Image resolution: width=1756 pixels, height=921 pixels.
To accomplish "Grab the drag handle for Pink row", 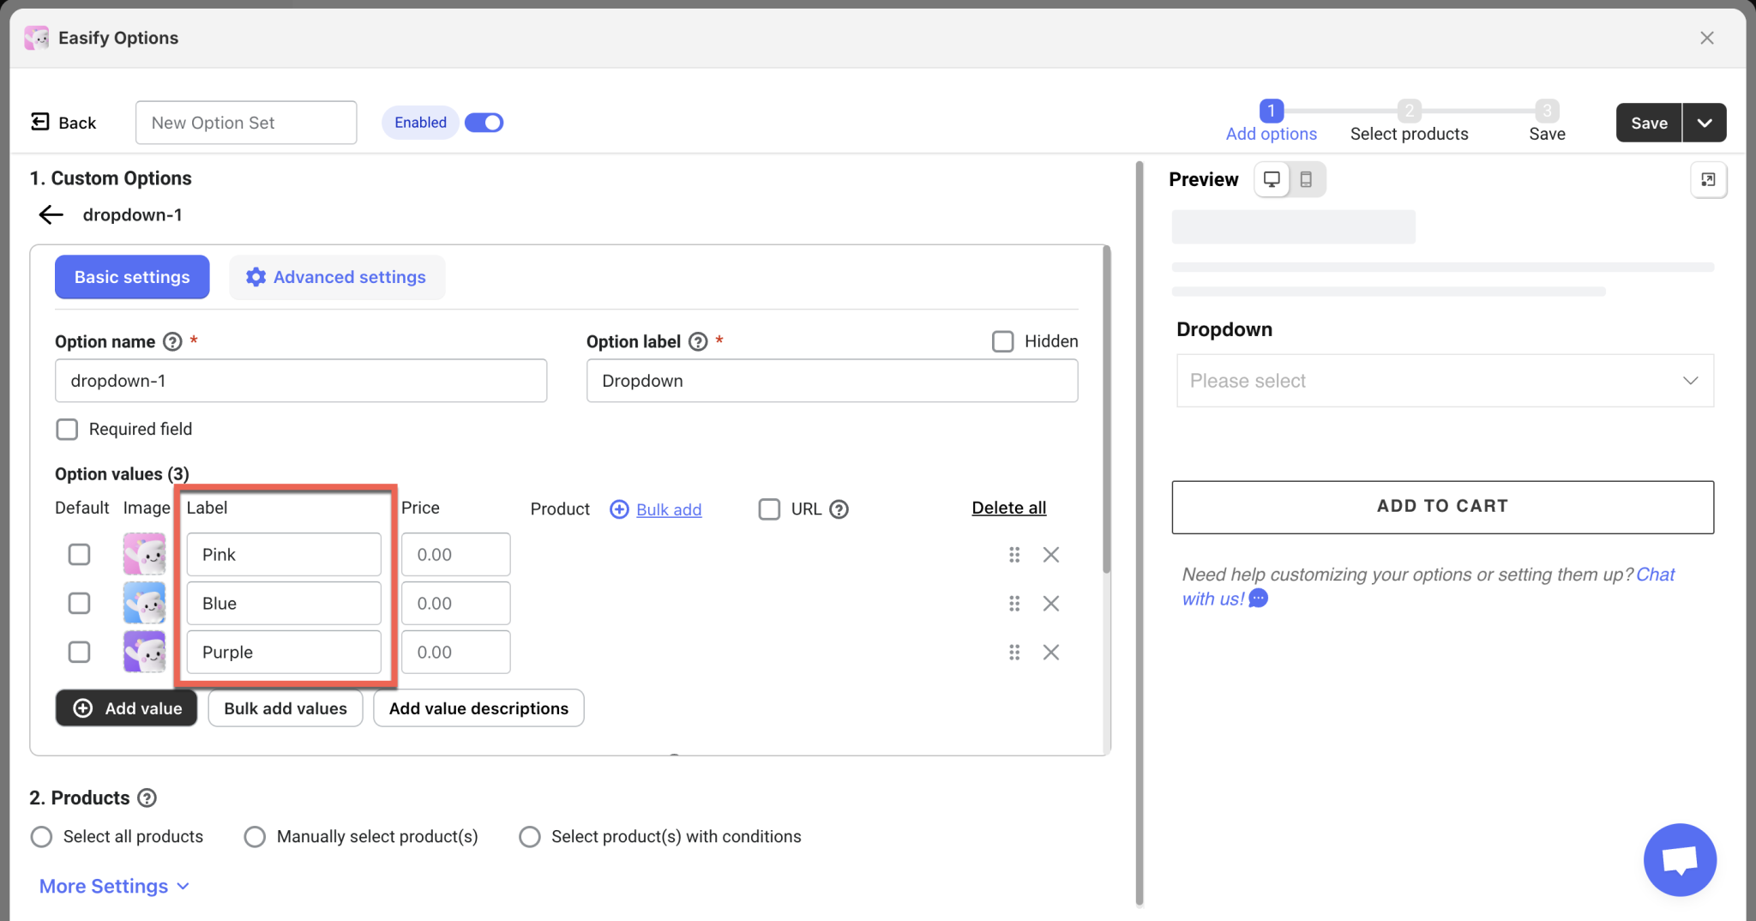I will click(1014, 555).
